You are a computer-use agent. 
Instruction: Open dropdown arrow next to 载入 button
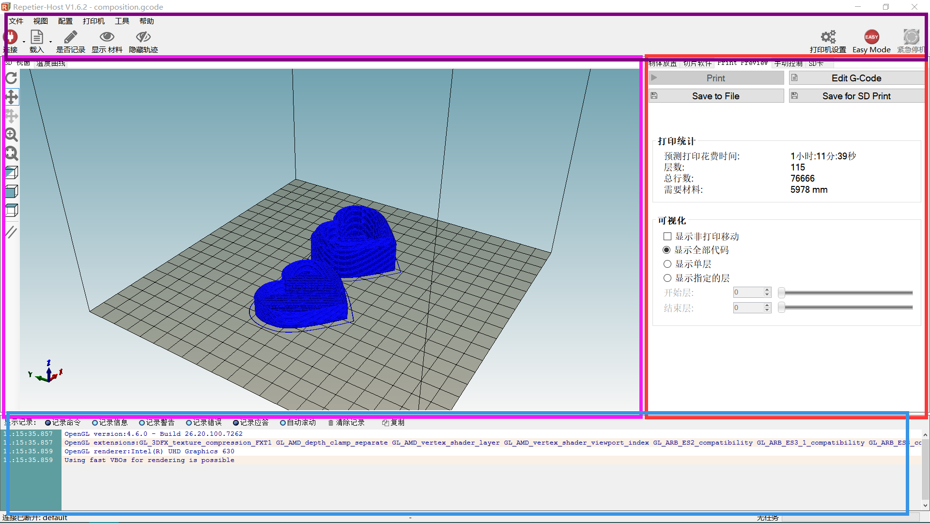tap(50, 42)
